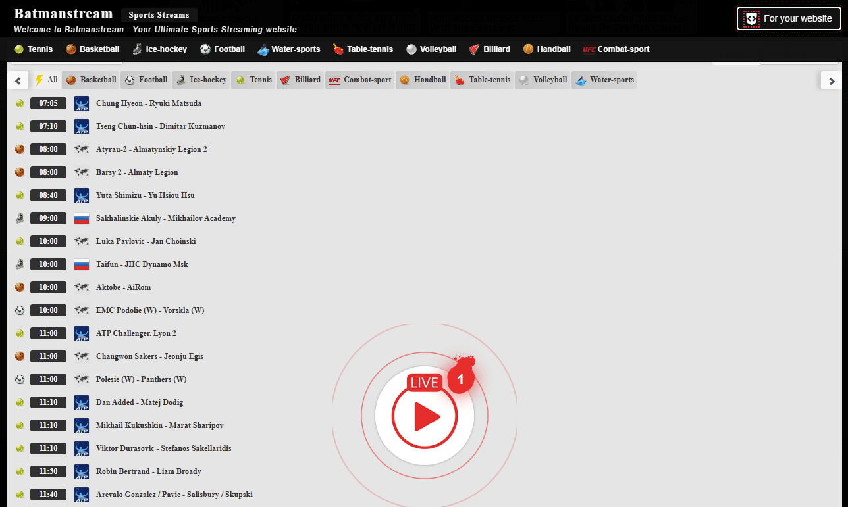The width and height of the screenshot is (848, 507).
Task: Go to Football in top navigation
Action: 223,49
